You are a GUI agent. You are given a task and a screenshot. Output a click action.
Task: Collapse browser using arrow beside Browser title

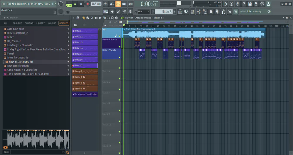(2, 18)
